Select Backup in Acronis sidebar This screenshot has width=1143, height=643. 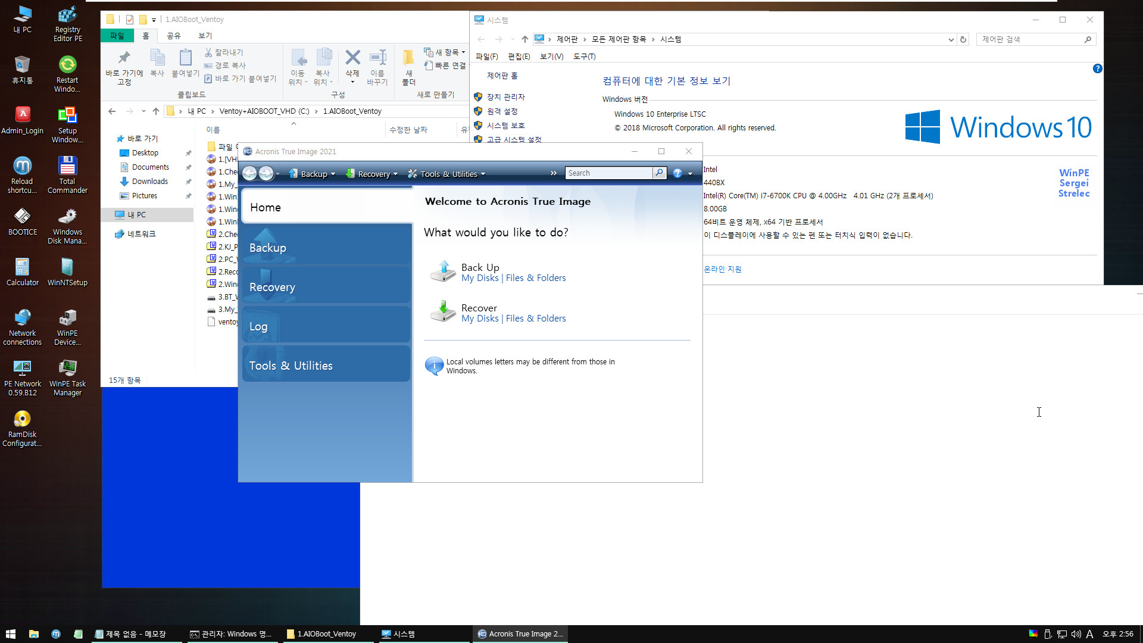click(x=327, y=245)
